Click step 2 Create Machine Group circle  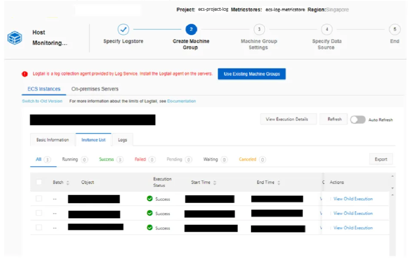point(191,29)
